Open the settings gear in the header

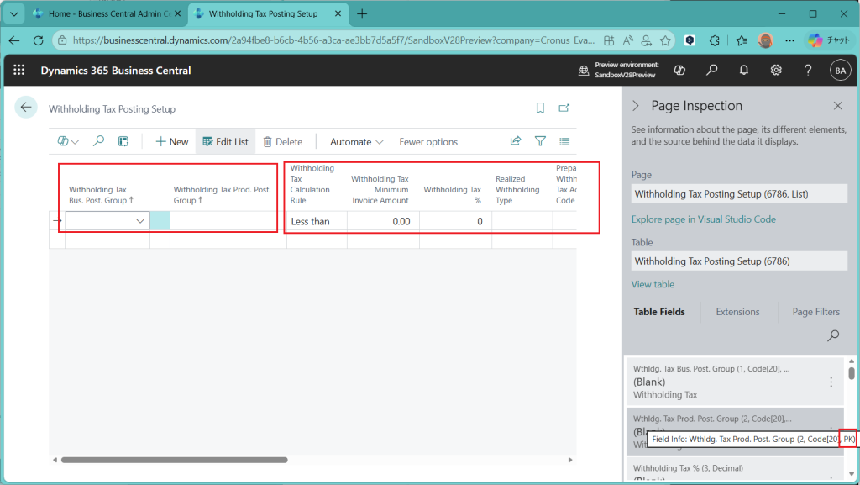(776, 71)
